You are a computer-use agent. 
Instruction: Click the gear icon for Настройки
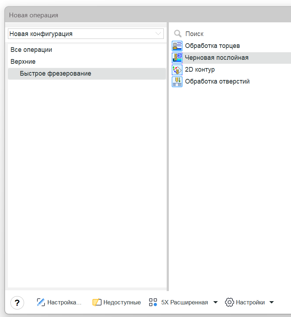[x=229, y=302]
